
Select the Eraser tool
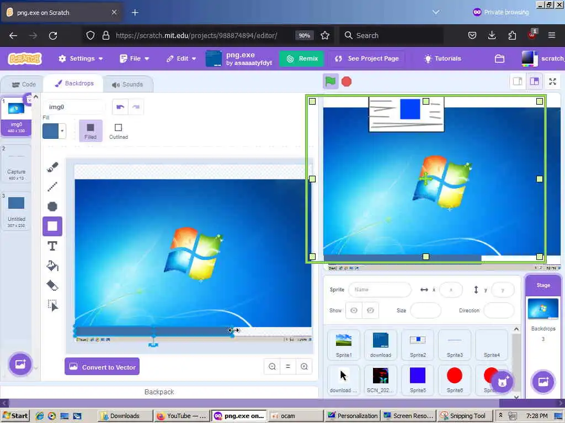pos(52,286)
